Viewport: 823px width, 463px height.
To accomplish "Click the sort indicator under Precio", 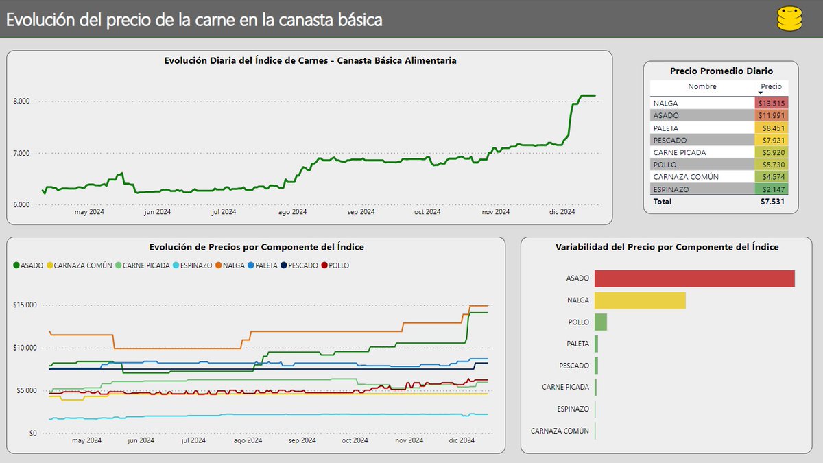I will 761,93.
